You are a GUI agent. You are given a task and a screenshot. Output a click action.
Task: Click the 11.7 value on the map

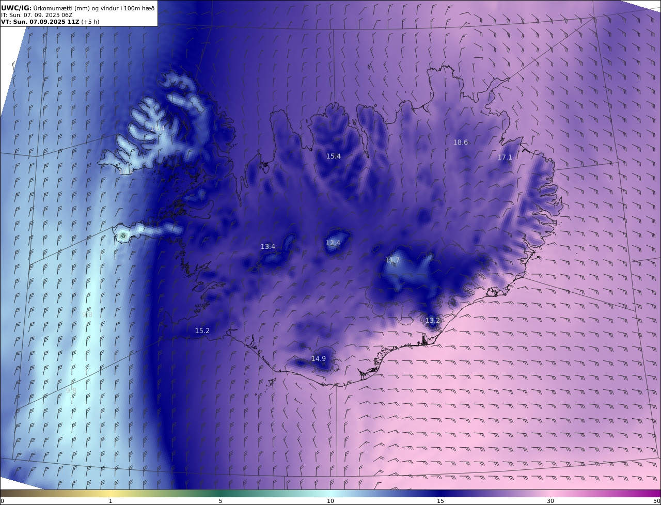tap(392, 260)
